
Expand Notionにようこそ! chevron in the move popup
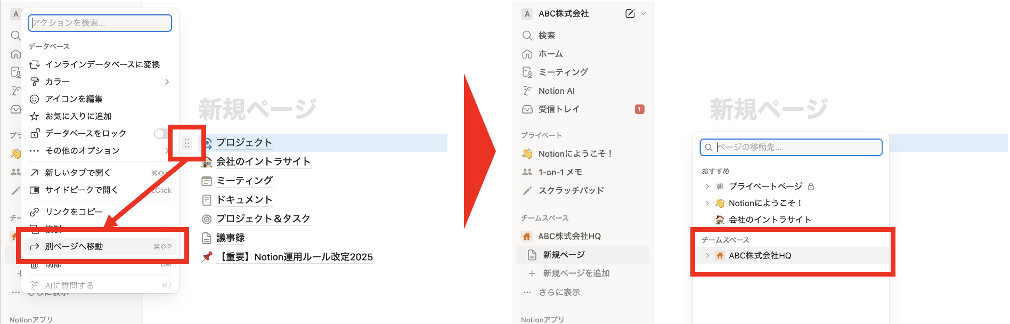click(x=707, y=203)
